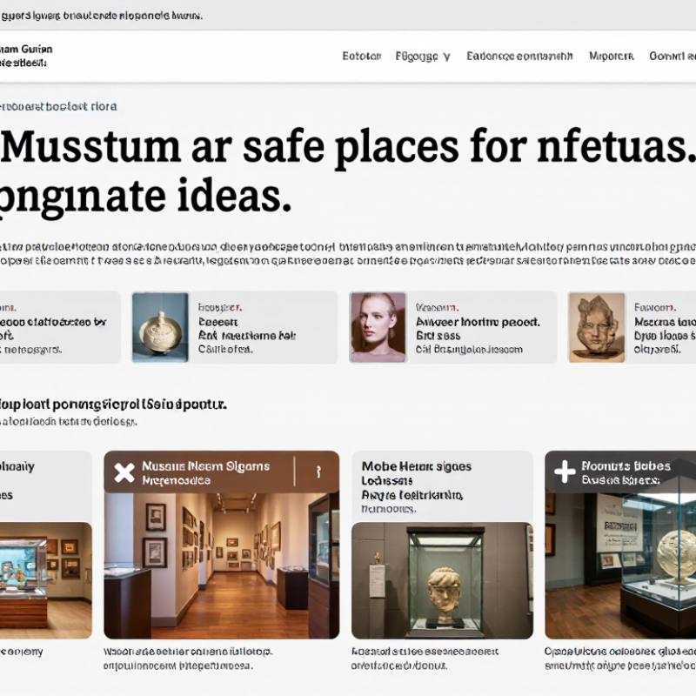Click the X icon on the brown museum card
The width and height of the screenshot is (696, 696).
(124, 472)
